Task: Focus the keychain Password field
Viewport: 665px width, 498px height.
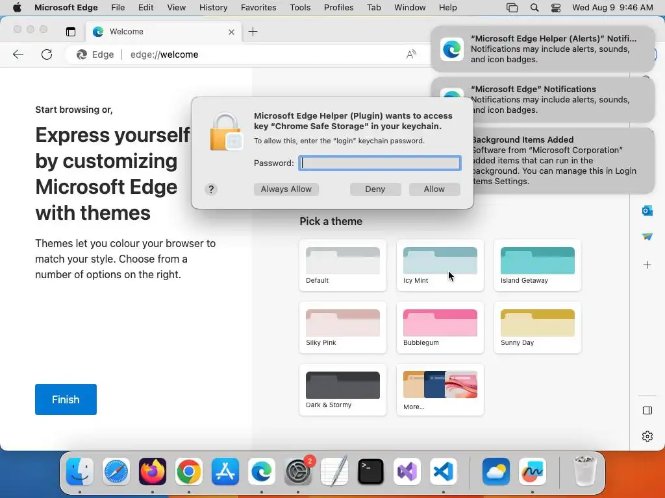Action: coord(380,163)
